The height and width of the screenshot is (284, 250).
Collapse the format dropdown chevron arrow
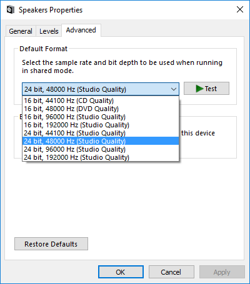click(174, 89)
